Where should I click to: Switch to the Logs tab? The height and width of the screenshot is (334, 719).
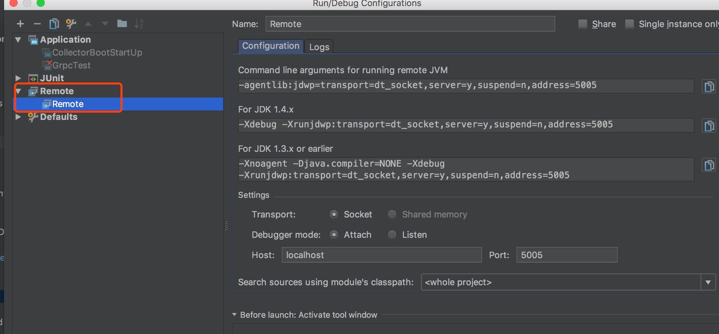(319, 47)
